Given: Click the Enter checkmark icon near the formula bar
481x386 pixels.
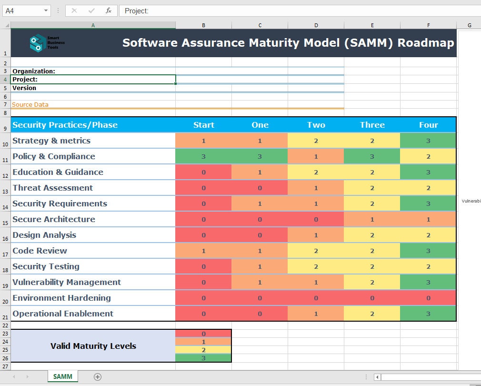Looking at the screenshot, I should point(92,10).
